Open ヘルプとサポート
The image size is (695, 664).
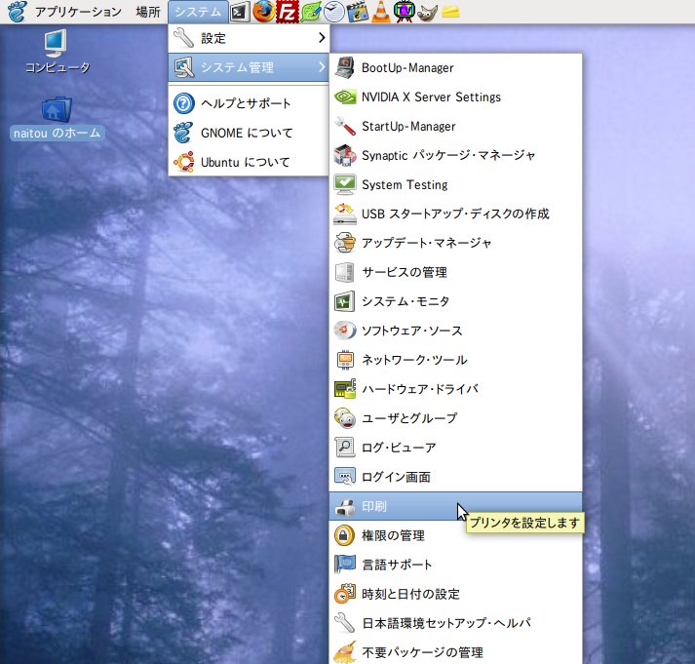[x=249, y=103]
